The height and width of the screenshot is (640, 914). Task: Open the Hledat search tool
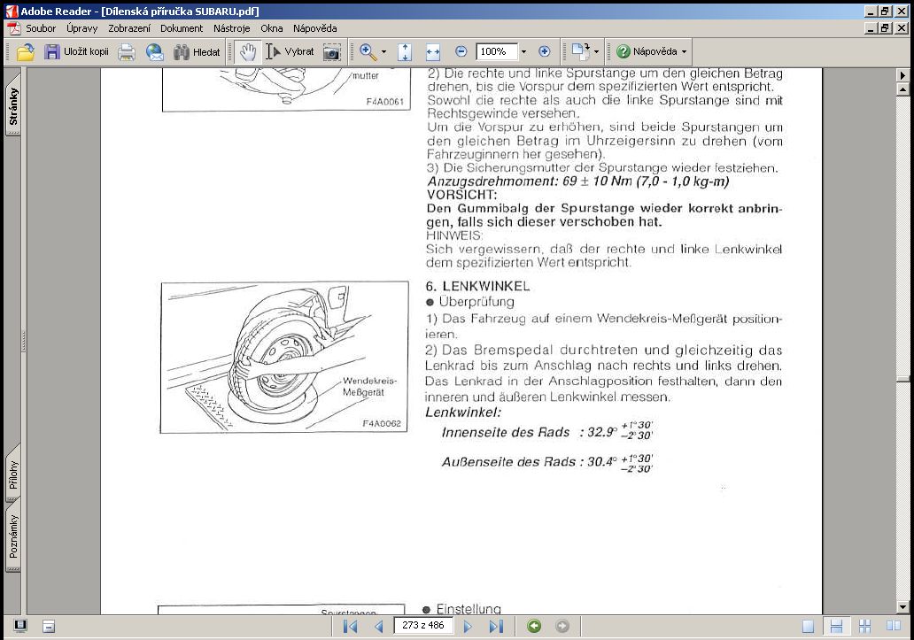197,52
